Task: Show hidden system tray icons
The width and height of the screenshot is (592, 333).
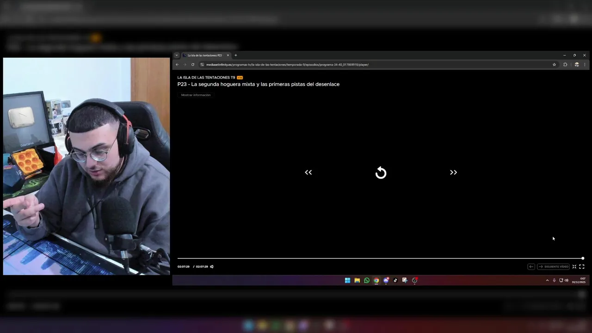Action: [x=547, y=280]
